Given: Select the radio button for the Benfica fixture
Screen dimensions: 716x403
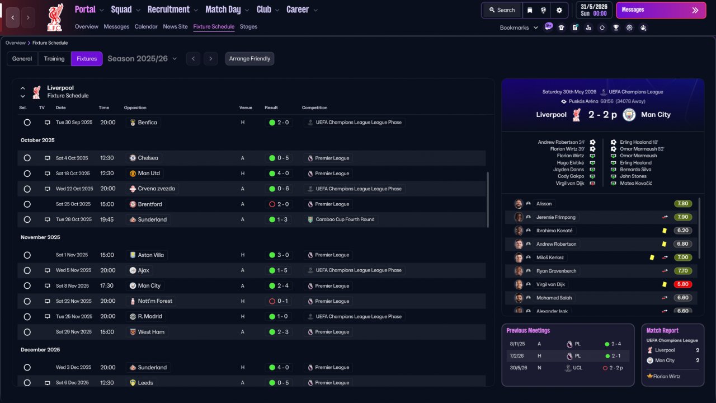Looking at the screenshot, I should coord(27,123).
